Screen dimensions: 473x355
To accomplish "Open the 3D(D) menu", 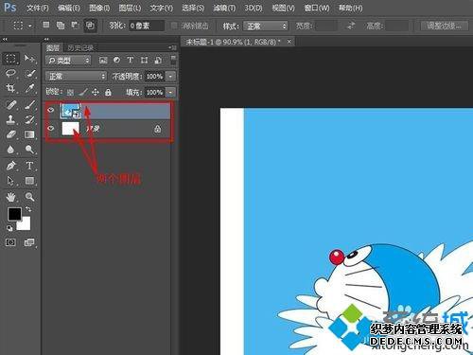I will (x=254, y=8).
